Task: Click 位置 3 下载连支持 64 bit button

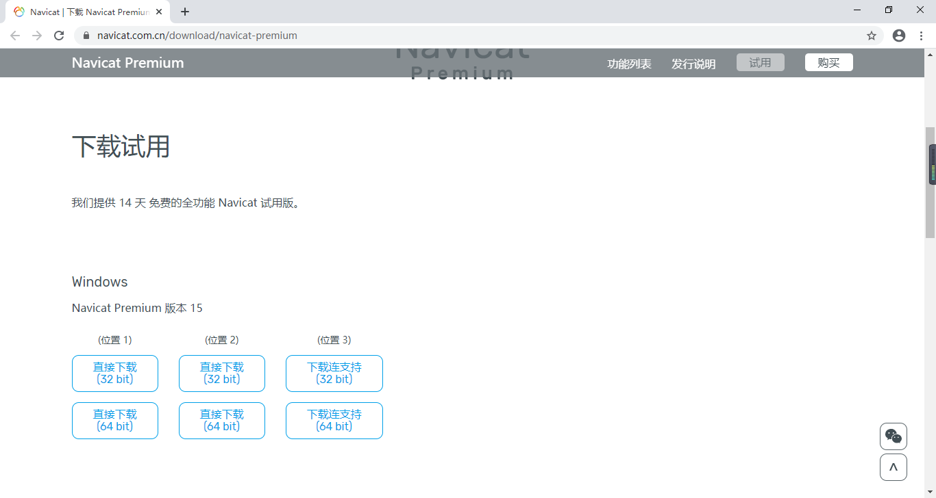Action: point(334,421)
